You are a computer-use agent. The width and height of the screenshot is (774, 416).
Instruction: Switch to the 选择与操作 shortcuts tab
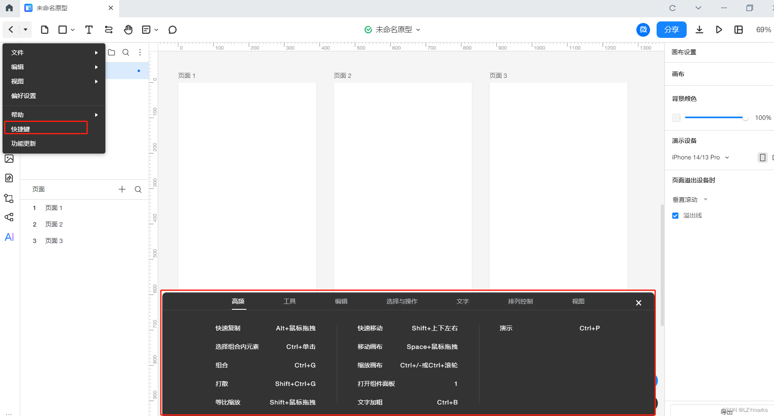coord(402,301)
